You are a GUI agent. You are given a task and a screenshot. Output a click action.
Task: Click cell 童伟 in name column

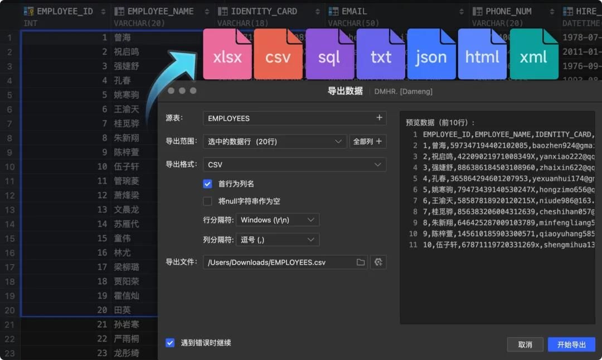(123, 238)
